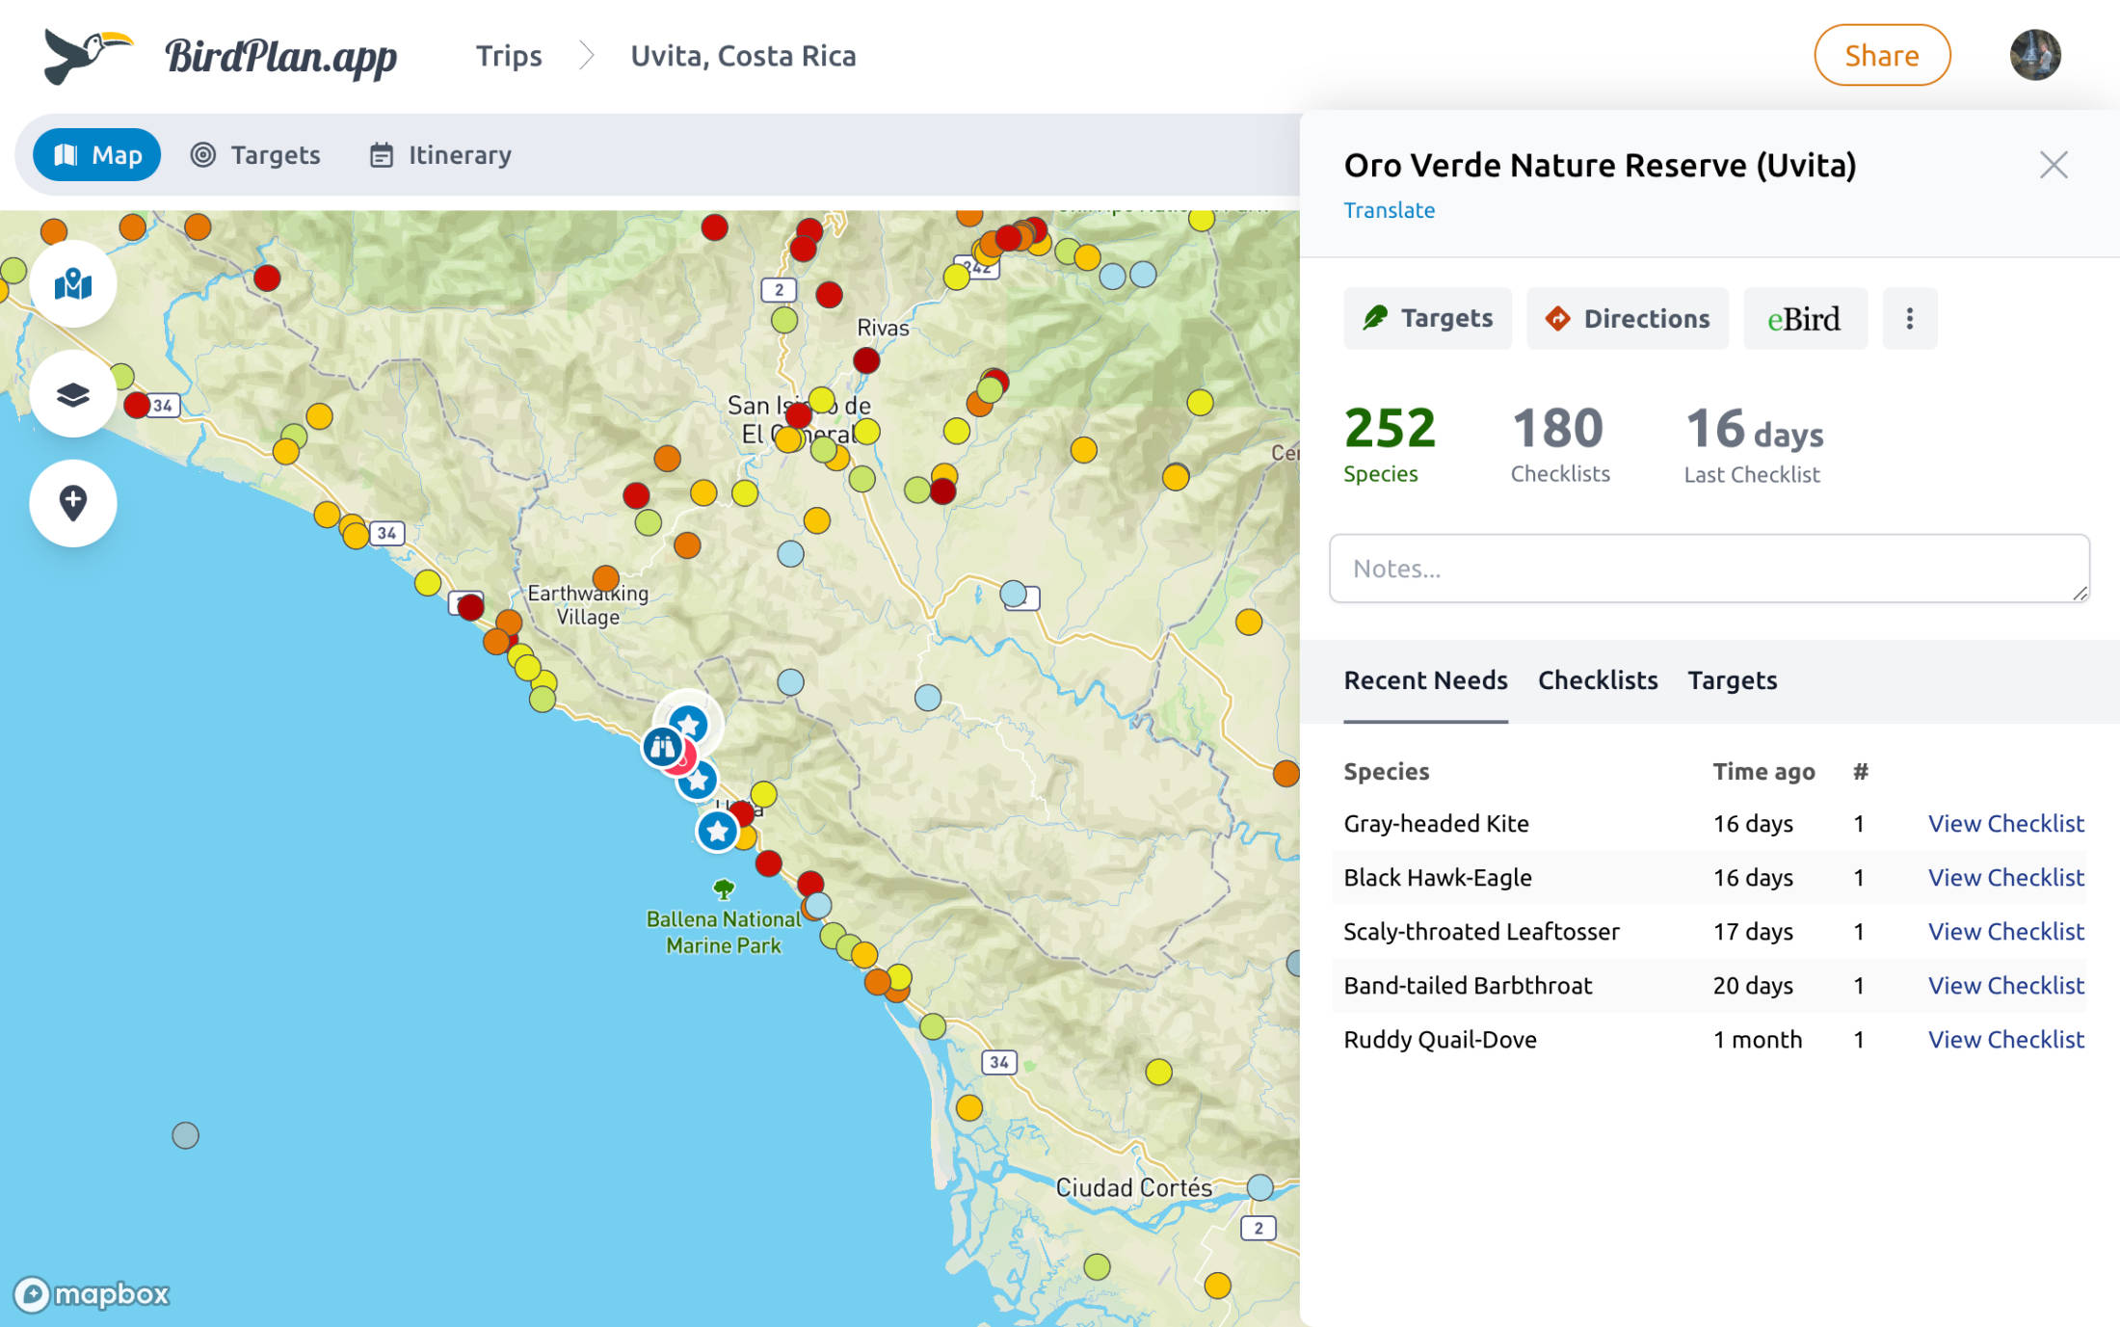2120x1327 pixels.
Task: Switch to the panel's Targets tab
Action: tap(1732, 680)
